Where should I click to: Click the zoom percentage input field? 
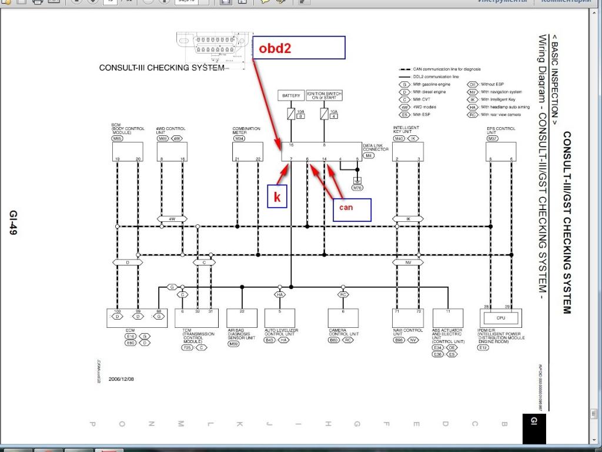pos(186,2)
